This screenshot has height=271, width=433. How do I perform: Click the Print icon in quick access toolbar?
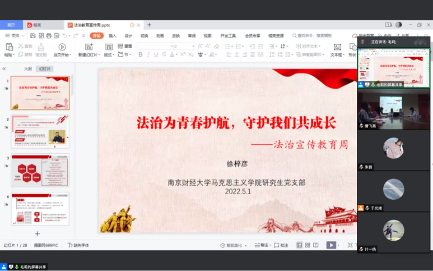(x=49, y=36)
